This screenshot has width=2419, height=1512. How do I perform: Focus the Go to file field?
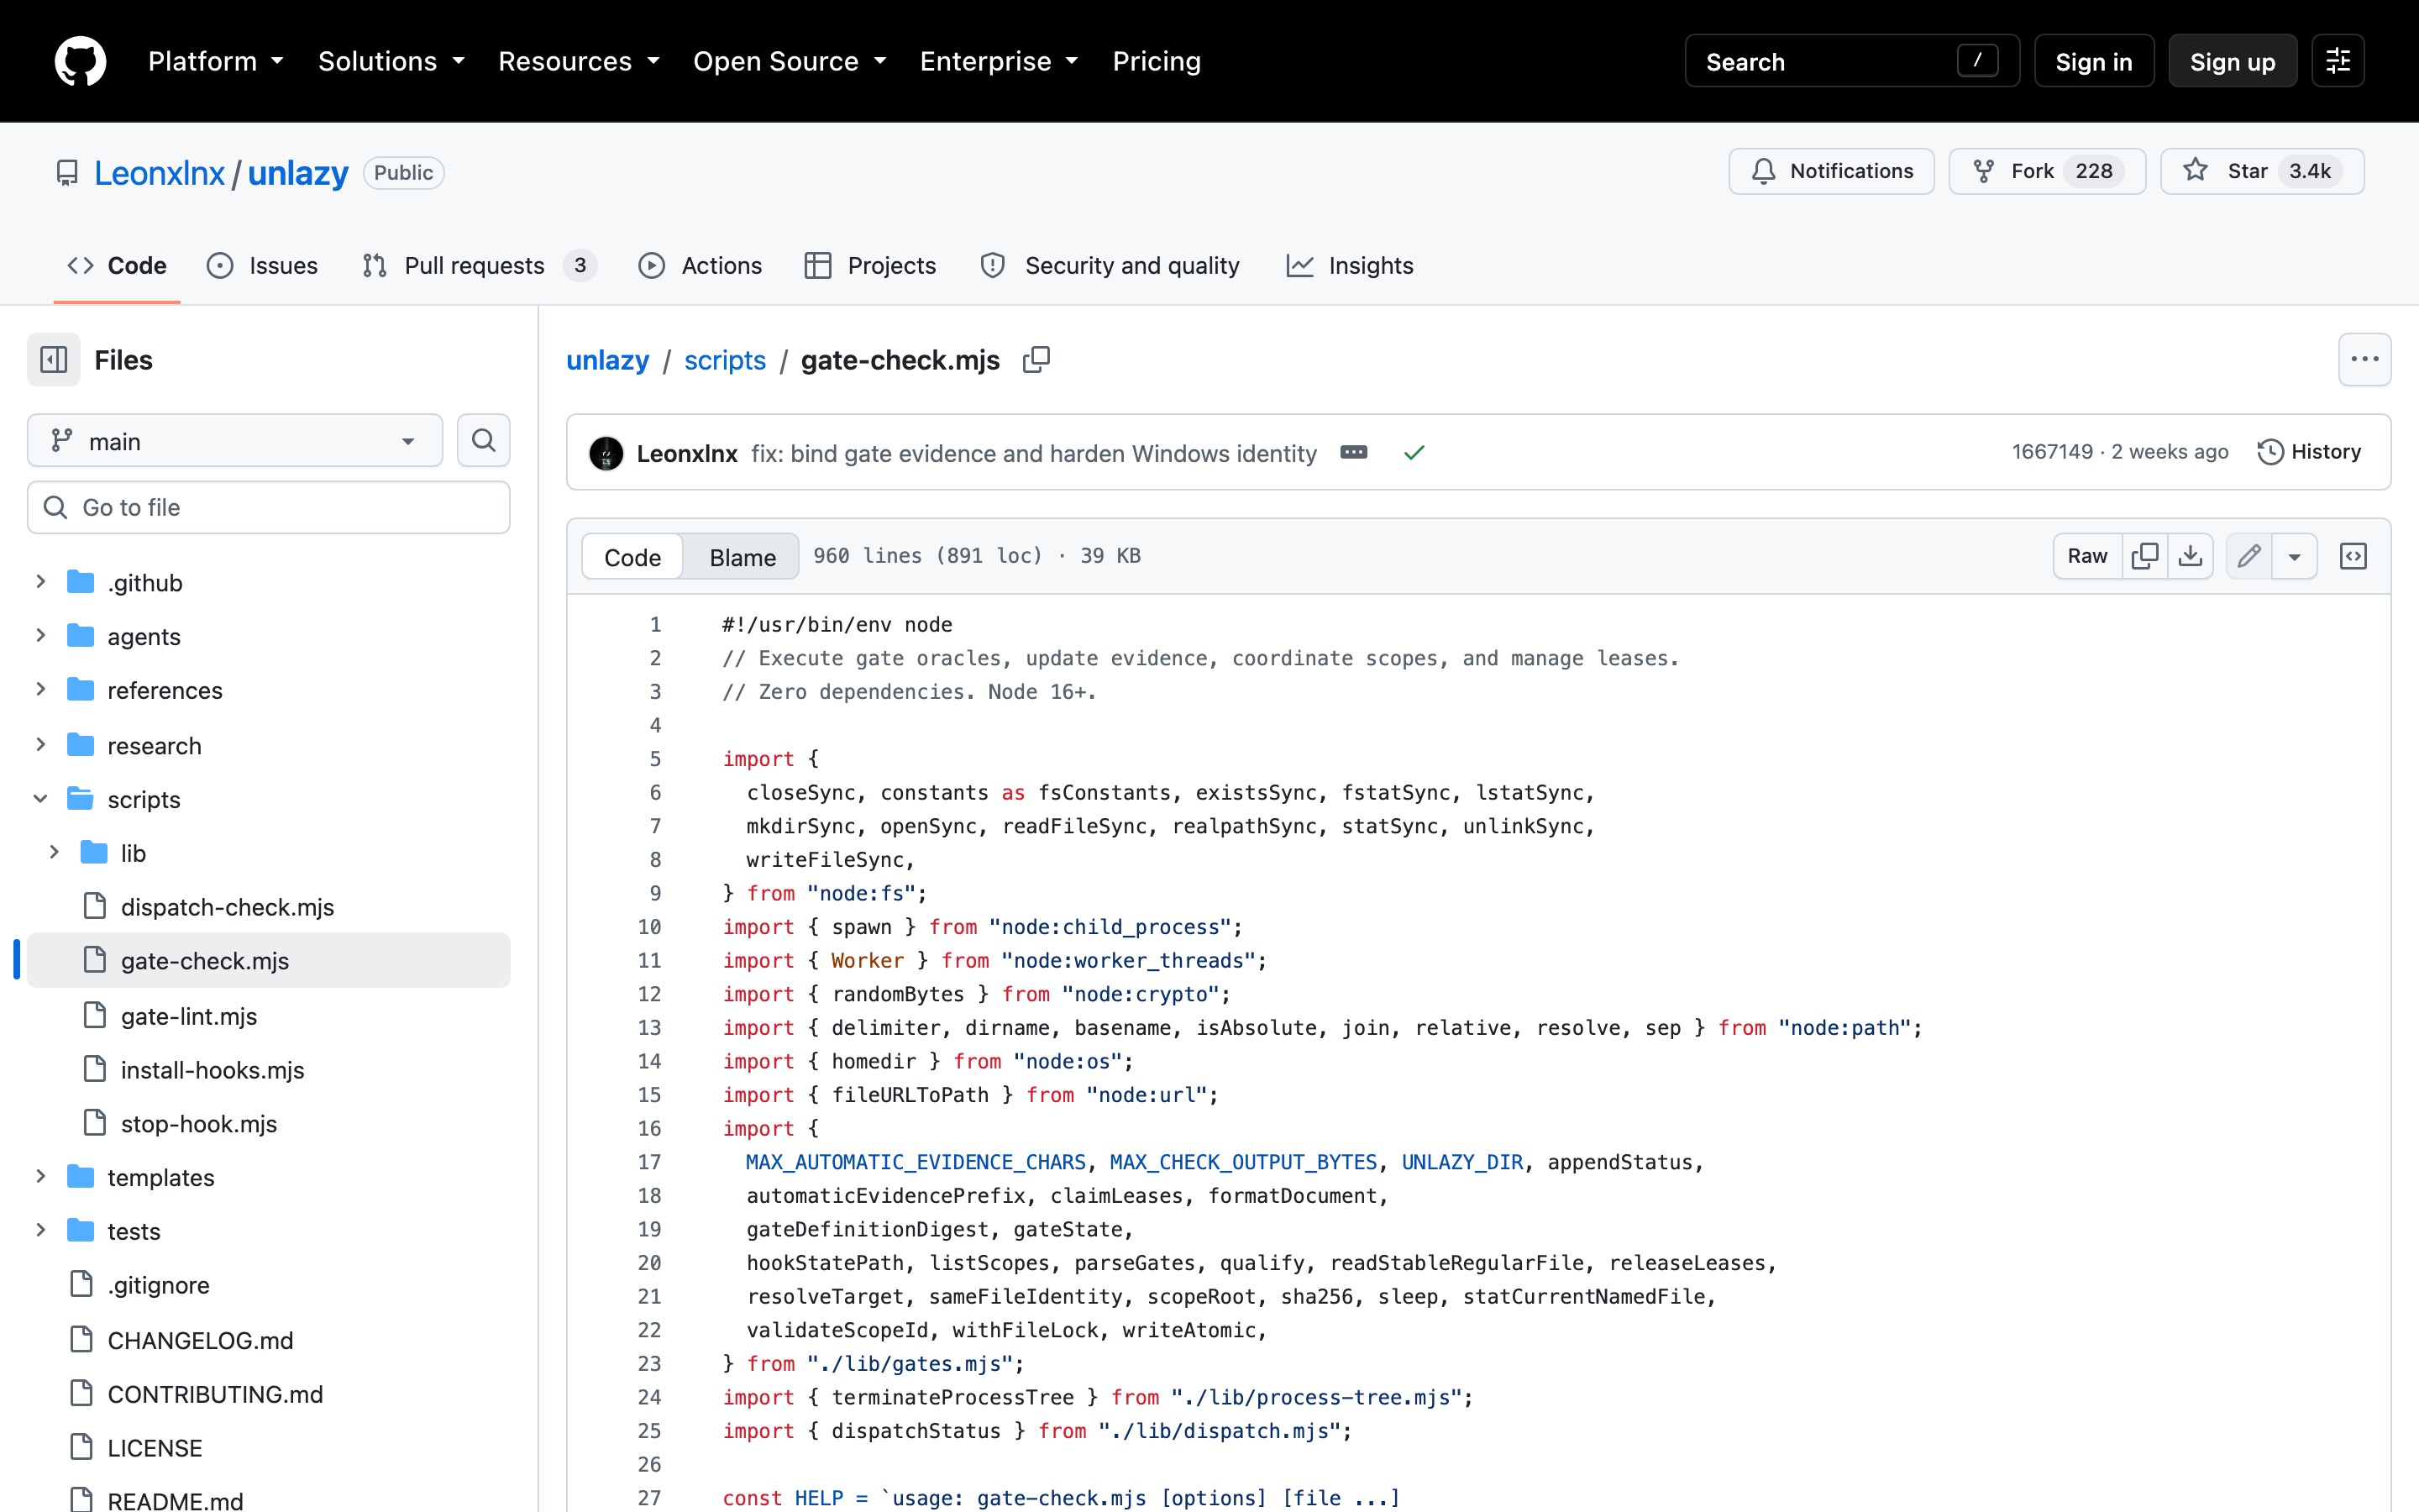click(269, 507)
